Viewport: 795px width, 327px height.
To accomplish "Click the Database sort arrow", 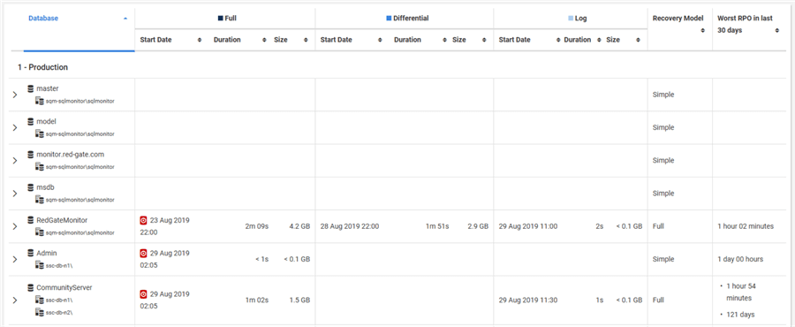I will (x=125, y=19).
